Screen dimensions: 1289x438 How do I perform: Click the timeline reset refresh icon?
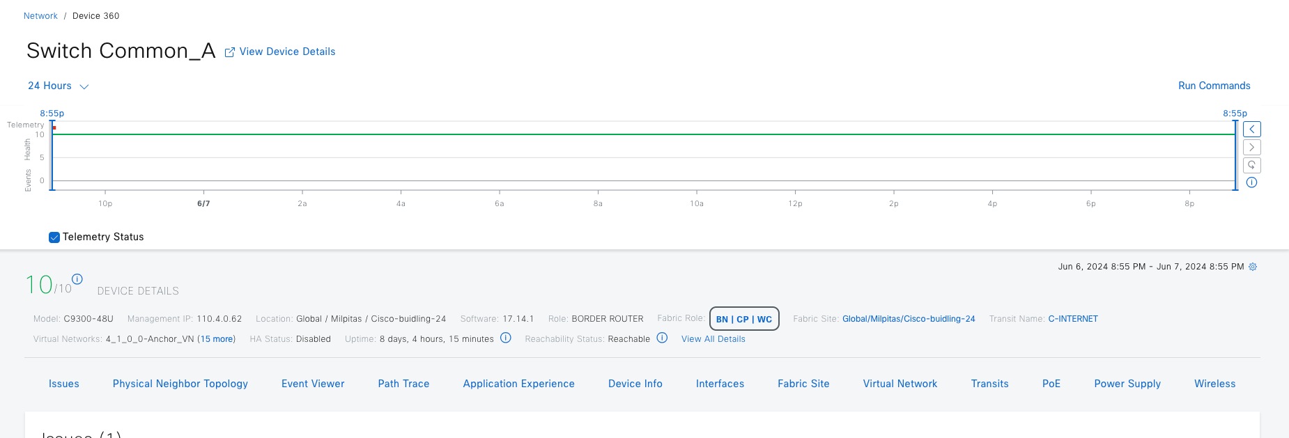tap(1252, 166)
